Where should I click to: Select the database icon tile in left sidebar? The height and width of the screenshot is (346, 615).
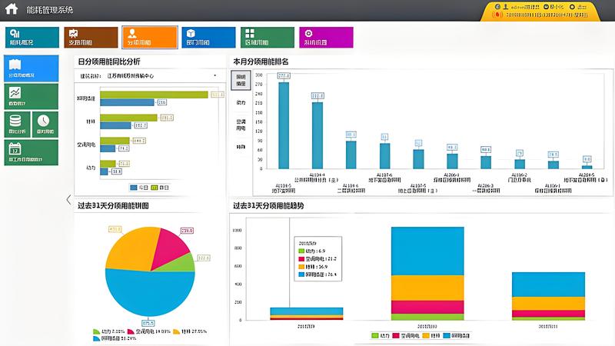coord(17,123)
